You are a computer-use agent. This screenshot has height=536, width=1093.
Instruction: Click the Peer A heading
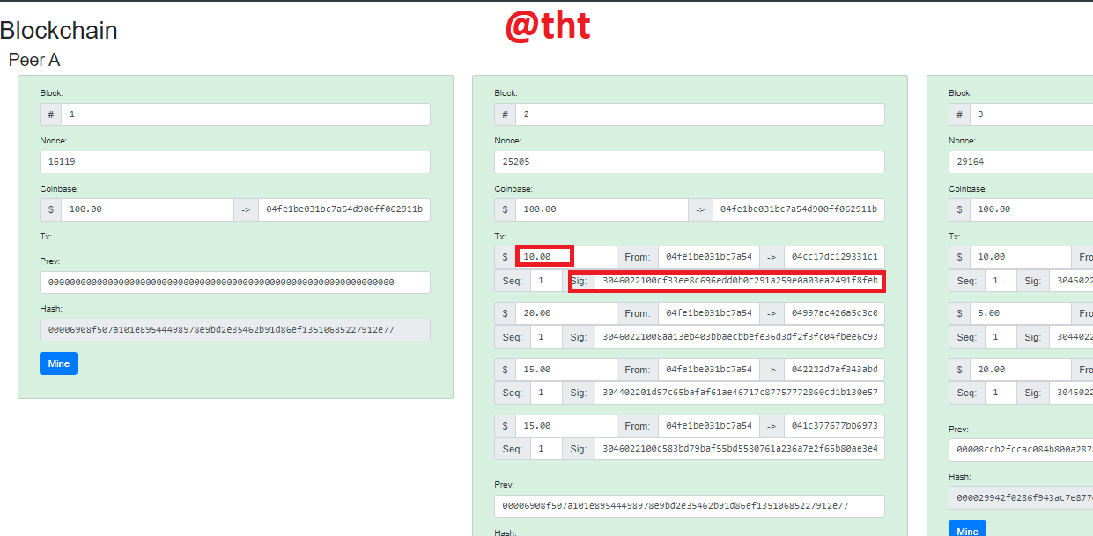34,61
